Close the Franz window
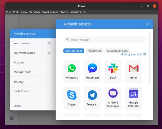162x129 pixels. 154,6
